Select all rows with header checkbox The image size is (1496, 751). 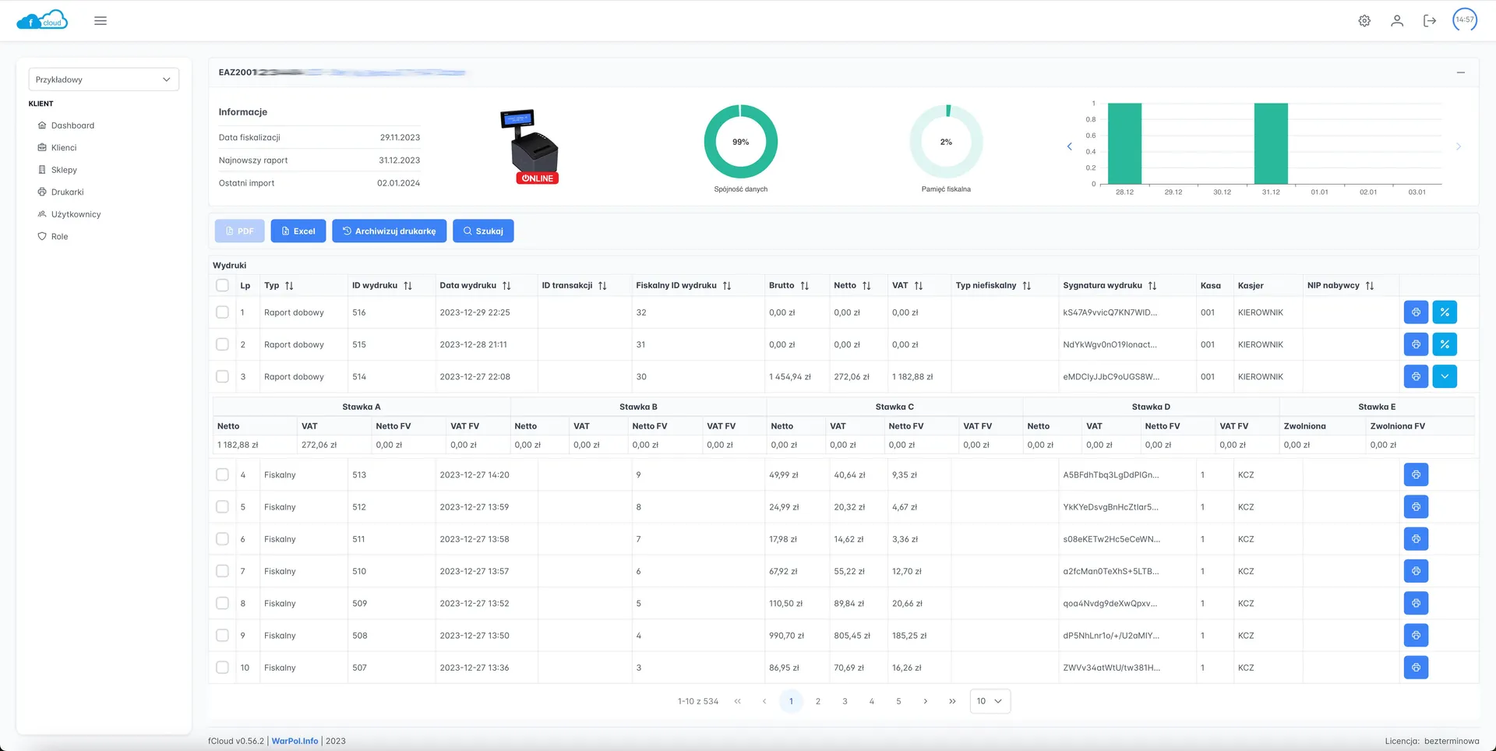(222, 286)
